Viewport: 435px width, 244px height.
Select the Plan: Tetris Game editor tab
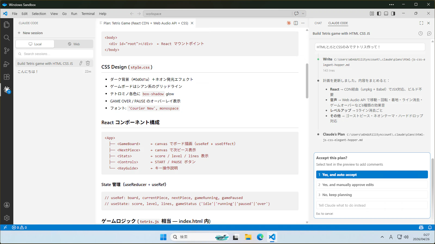146,23
